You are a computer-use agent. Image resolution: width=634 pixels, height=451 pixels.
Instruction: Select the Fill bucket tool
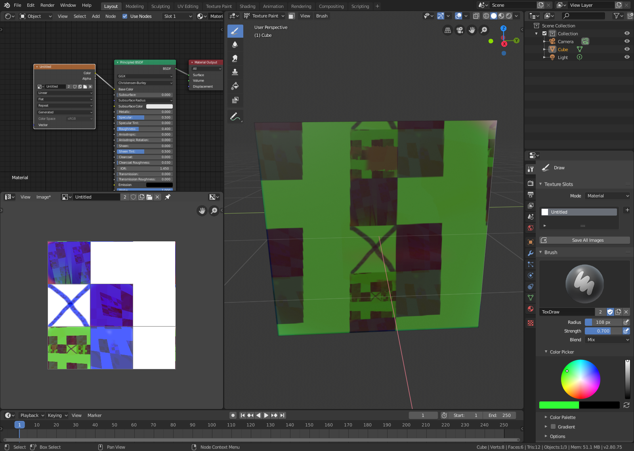(x=235, y=86)
